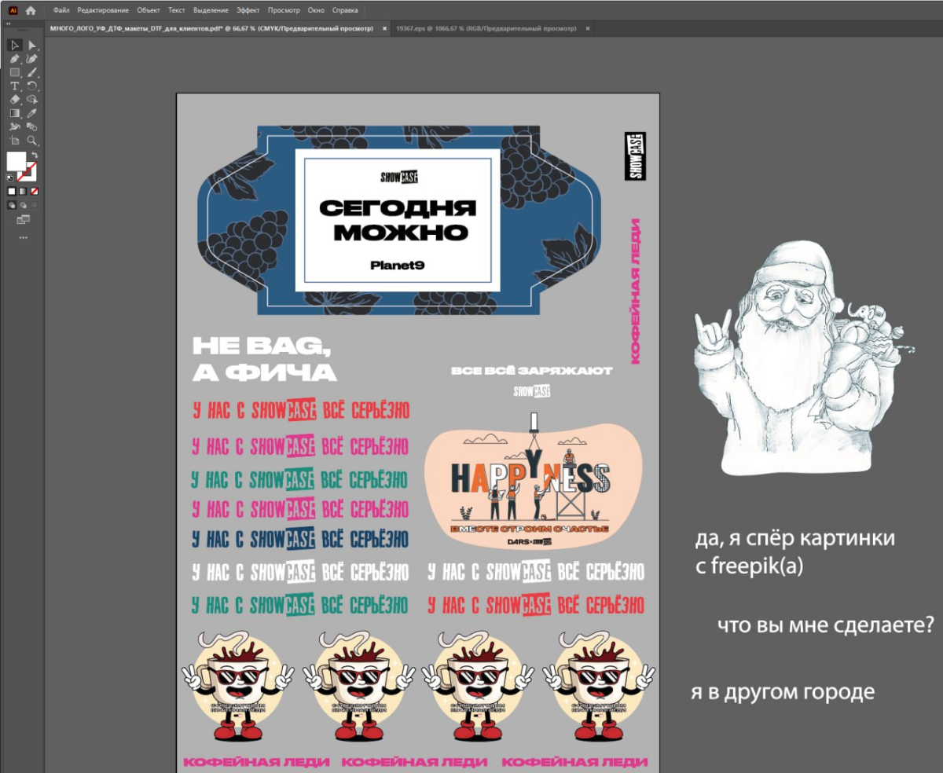Select the Artboard tool

pyautogui.click(x=14, y=140)
